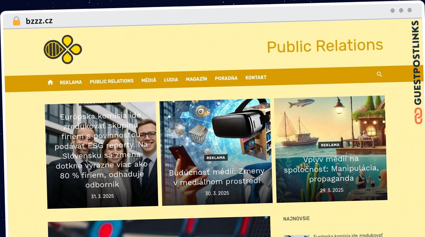Screen dimensions: 425x237
Task: Select MÉDIÁ in the navigation bar
Action: pos(149,80)
